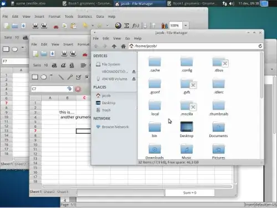Click the home folder icon in toolbar
Screen dimensions: 277x208
point(124,46)
